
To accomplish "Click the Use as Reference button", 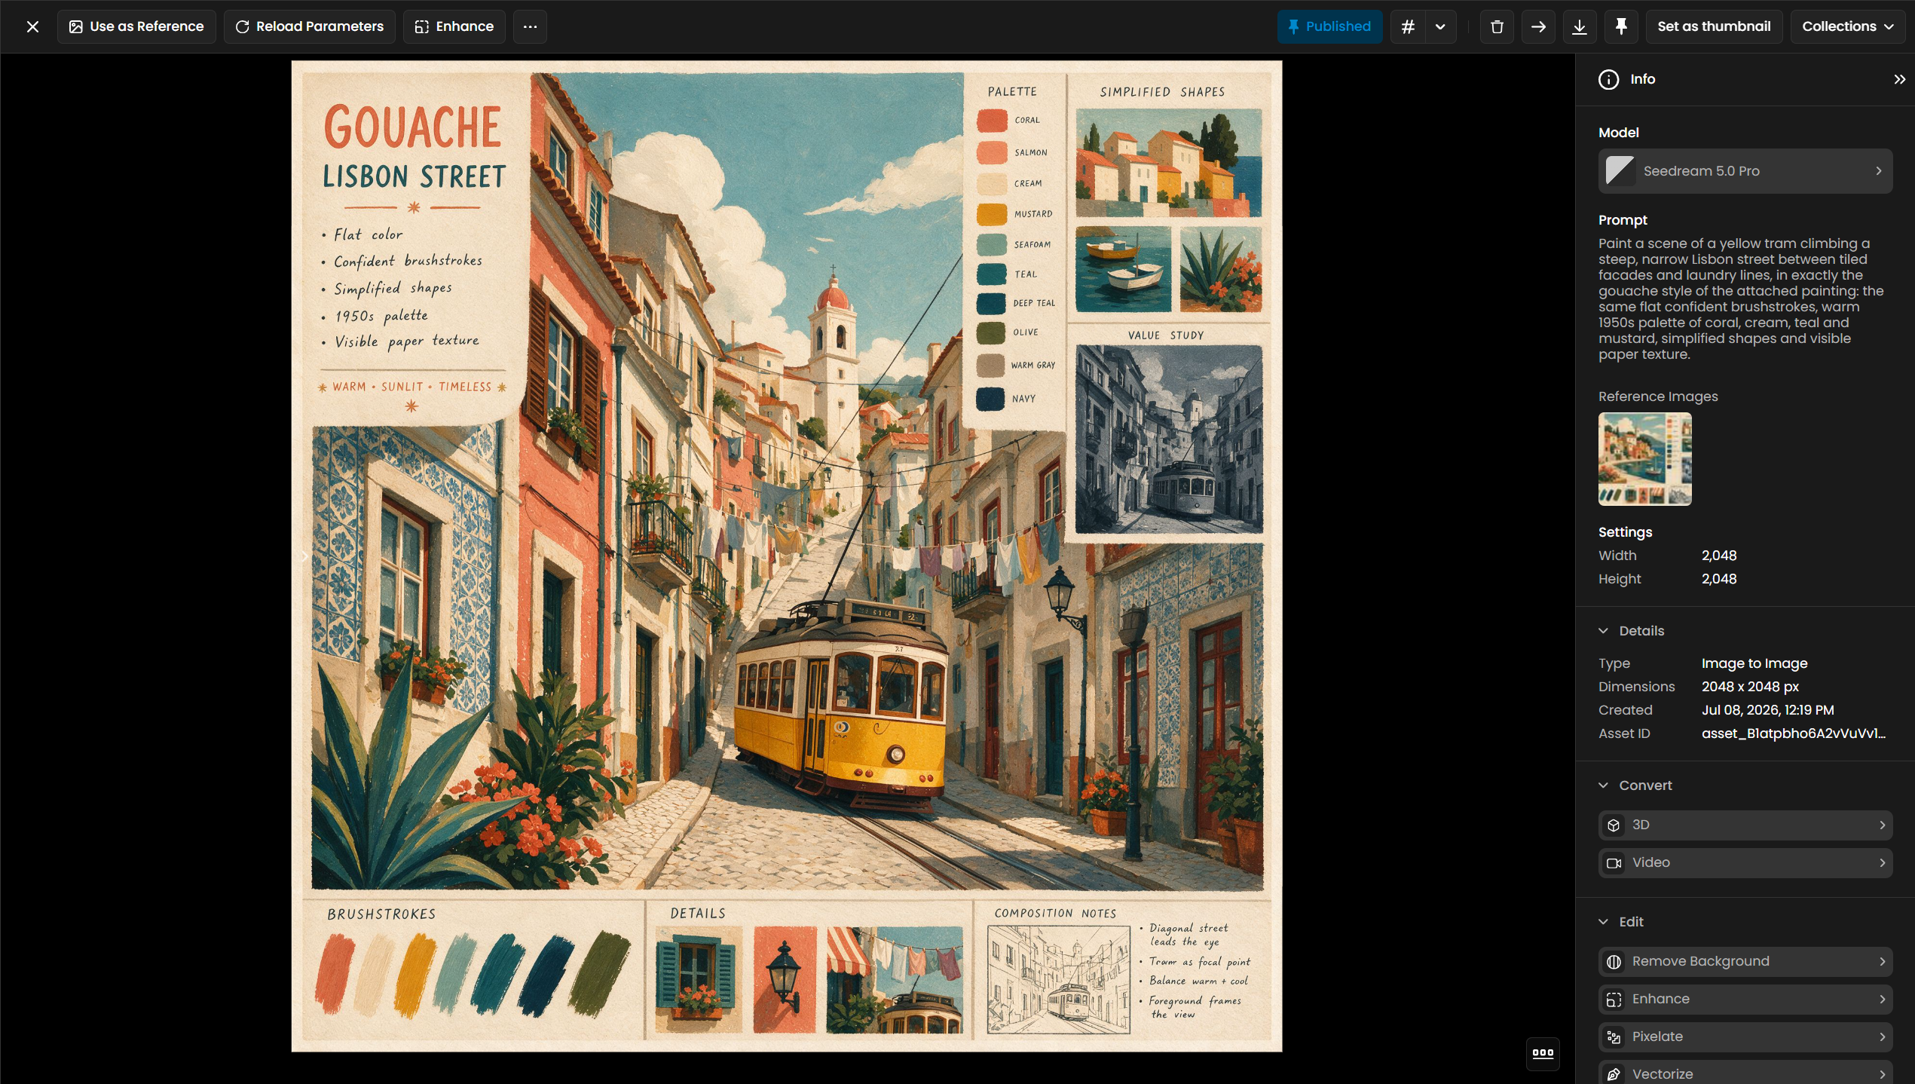I will click(x=136, y=26).
